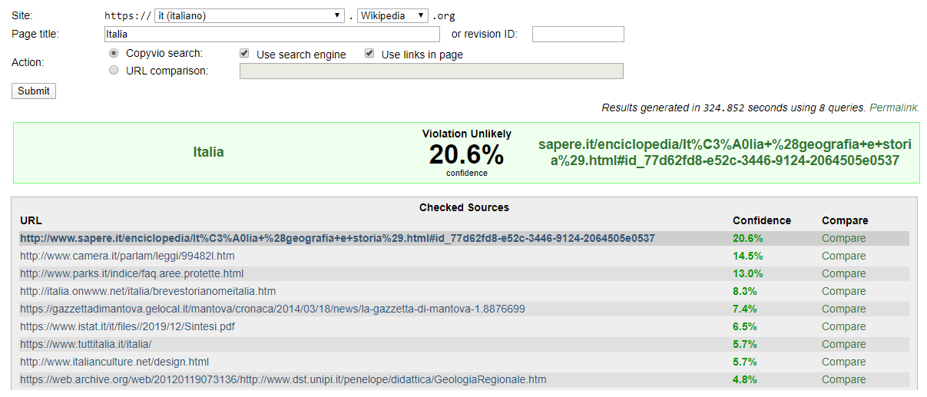Click the 4.8% confidence value

[x=745, y=379]
